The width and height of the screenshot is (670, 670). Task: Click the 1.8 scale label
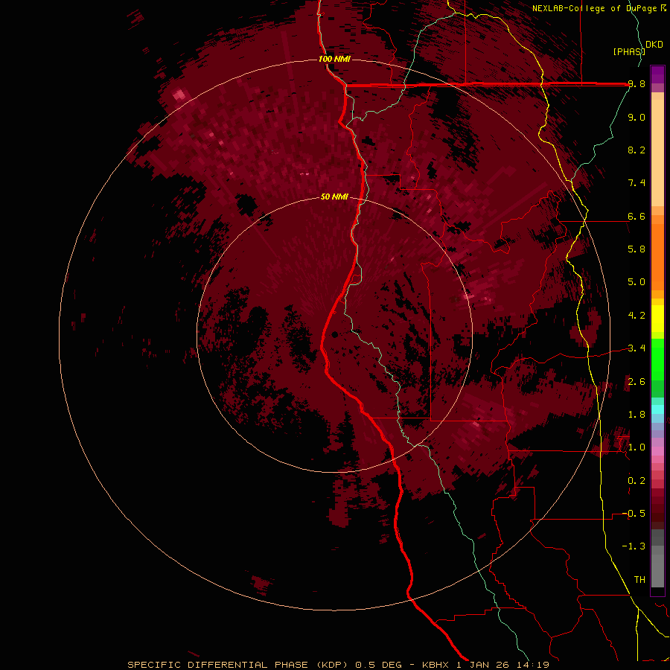click(636, 415)
